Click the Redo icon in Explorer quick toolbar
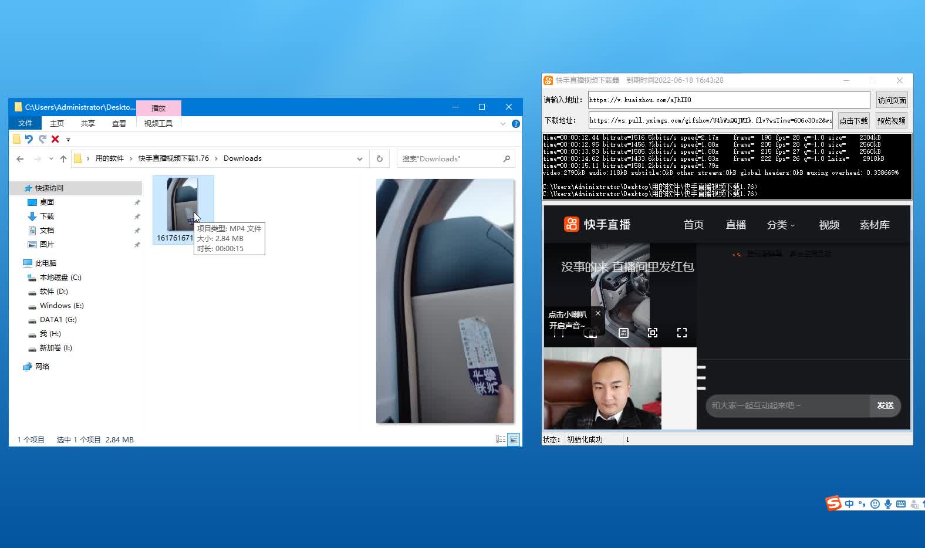The width and height of the screenshot is (925, 548). click(x=42, y=139)
